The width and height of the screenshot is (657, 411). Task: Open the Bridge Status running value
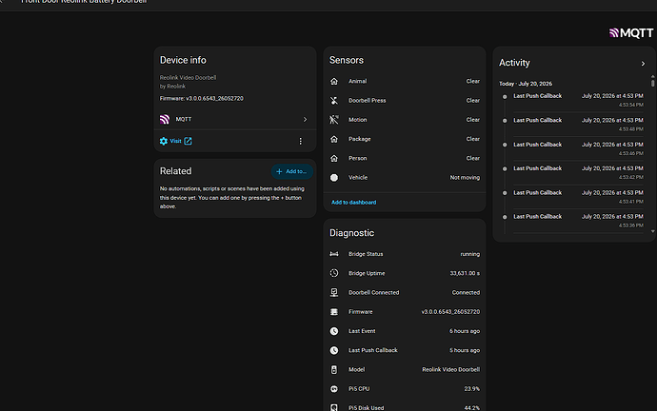point(470,254)
